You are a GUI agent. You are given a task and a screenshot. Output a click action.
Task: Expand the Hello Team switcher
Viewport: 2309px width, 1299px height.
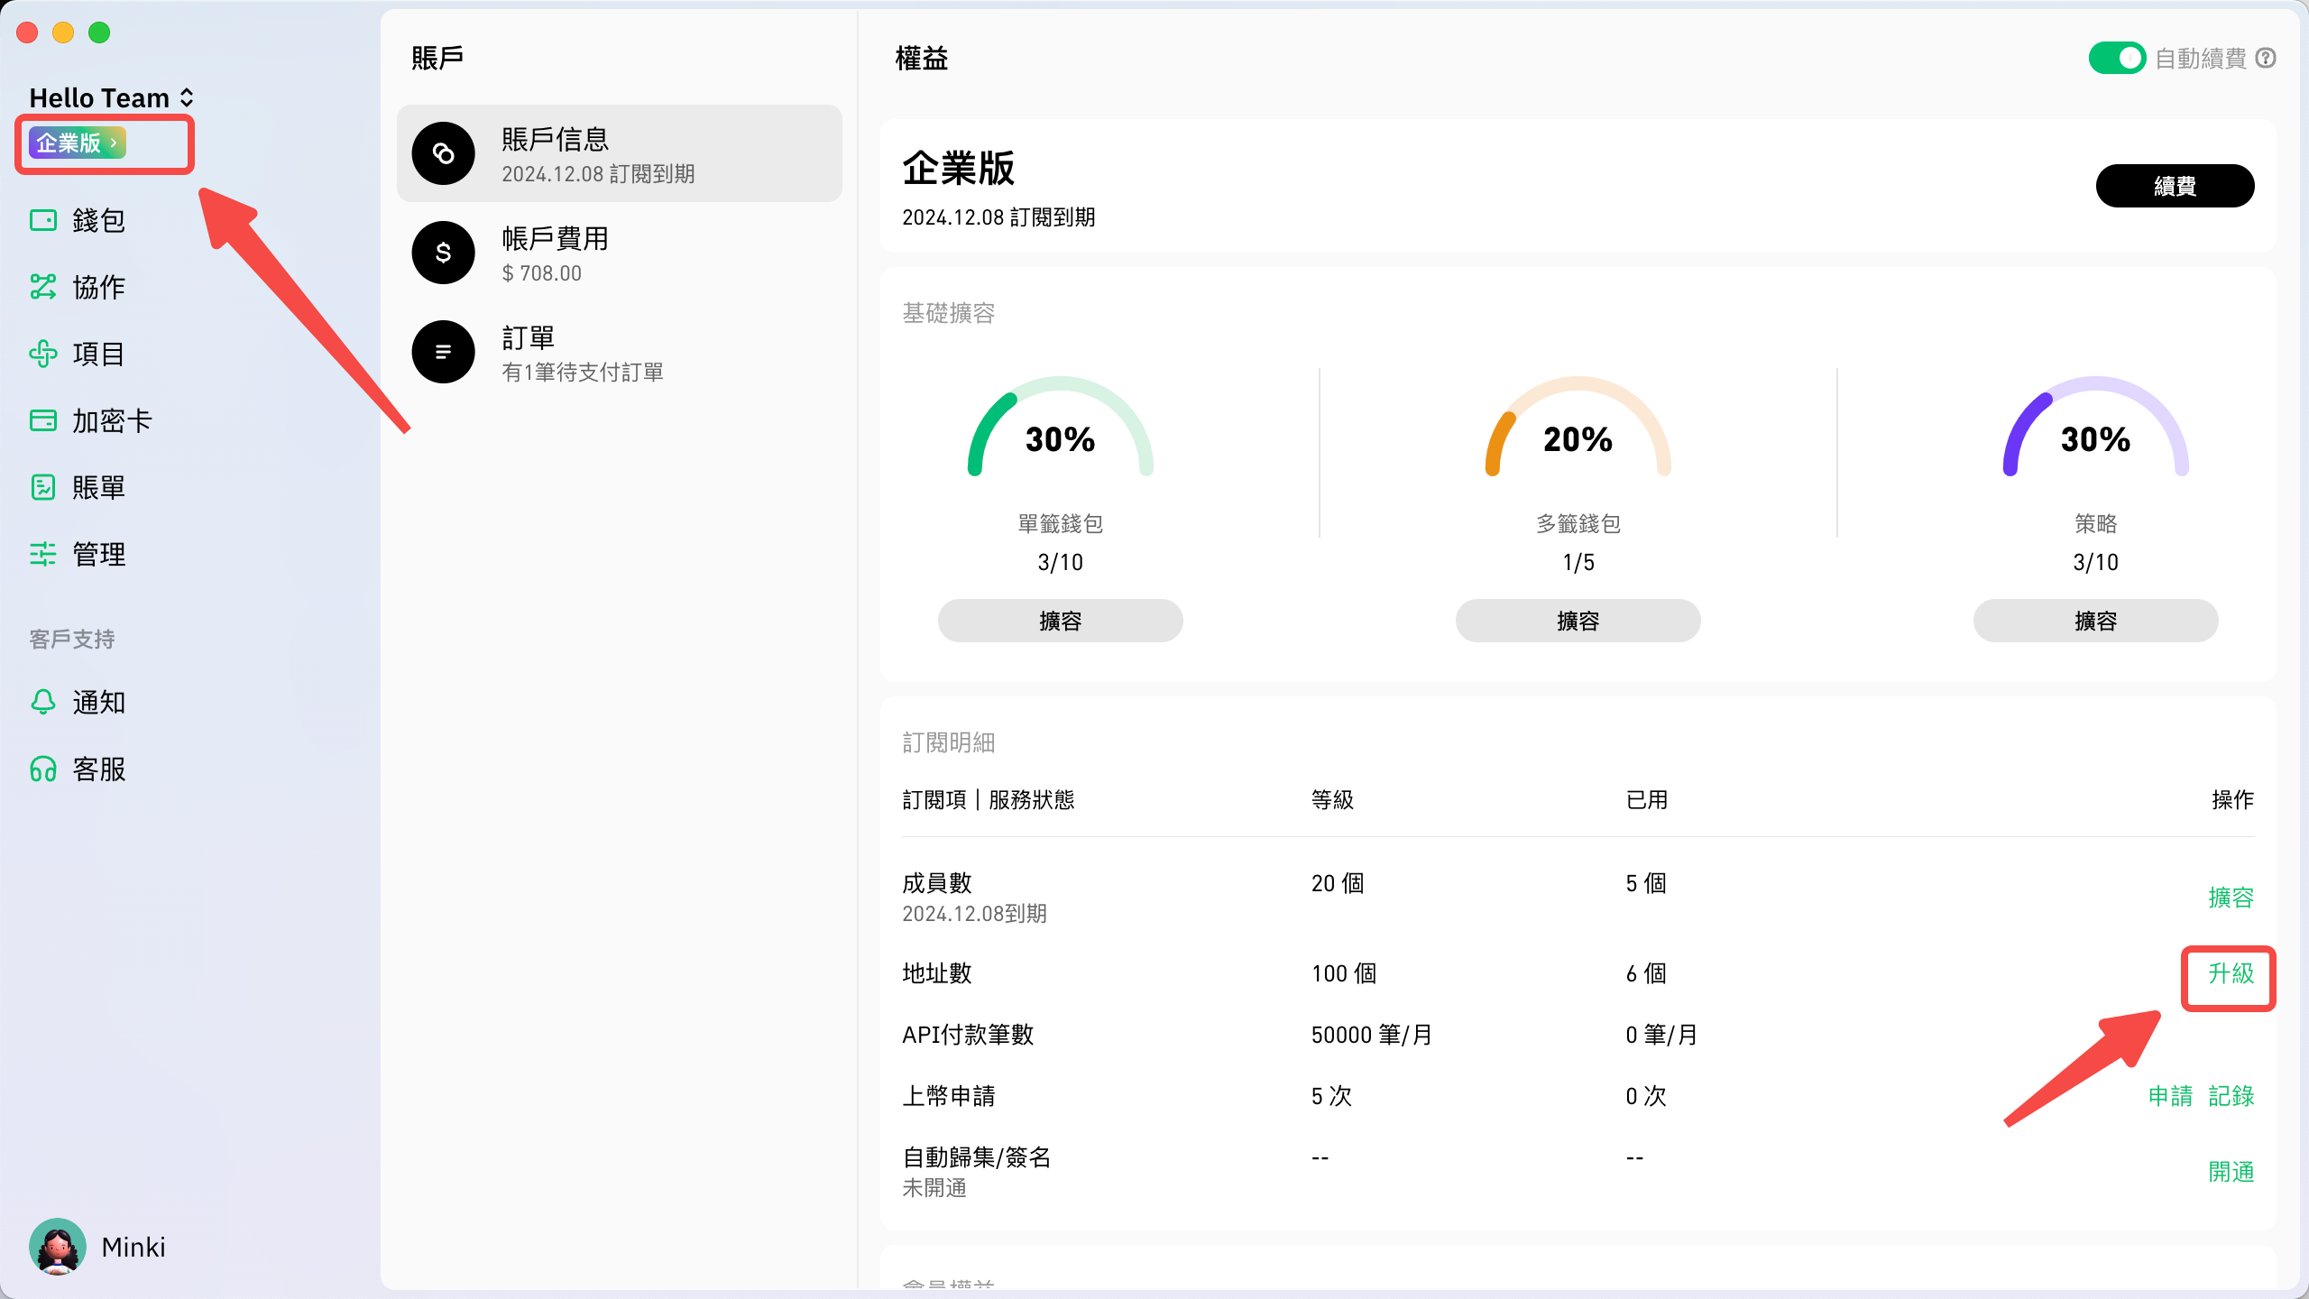tap(187, 97)
